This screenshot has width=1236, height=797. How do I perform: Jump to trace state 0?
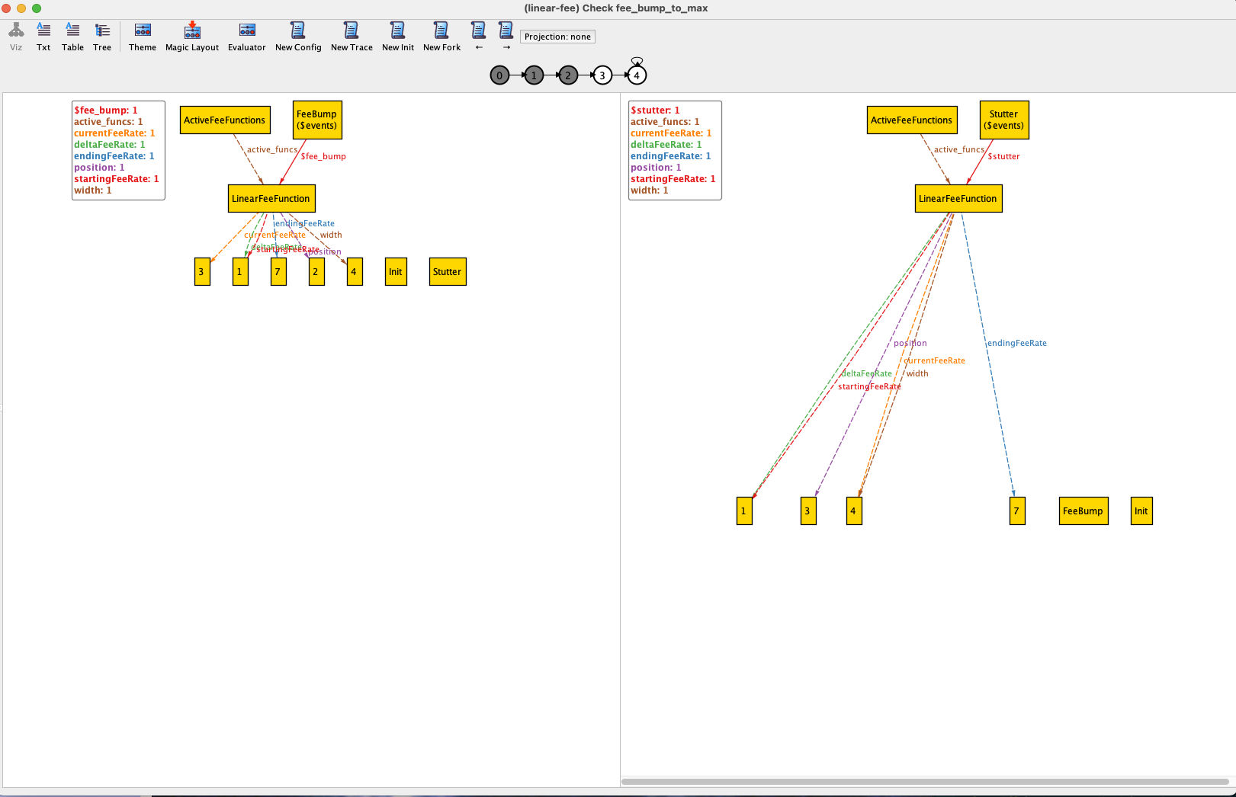[499, 75]
